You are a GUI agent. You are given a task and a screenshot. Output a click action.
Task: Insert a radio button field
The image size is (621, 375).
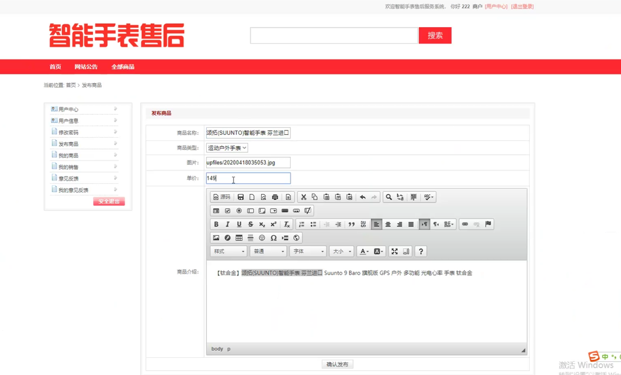pos(239,211)
